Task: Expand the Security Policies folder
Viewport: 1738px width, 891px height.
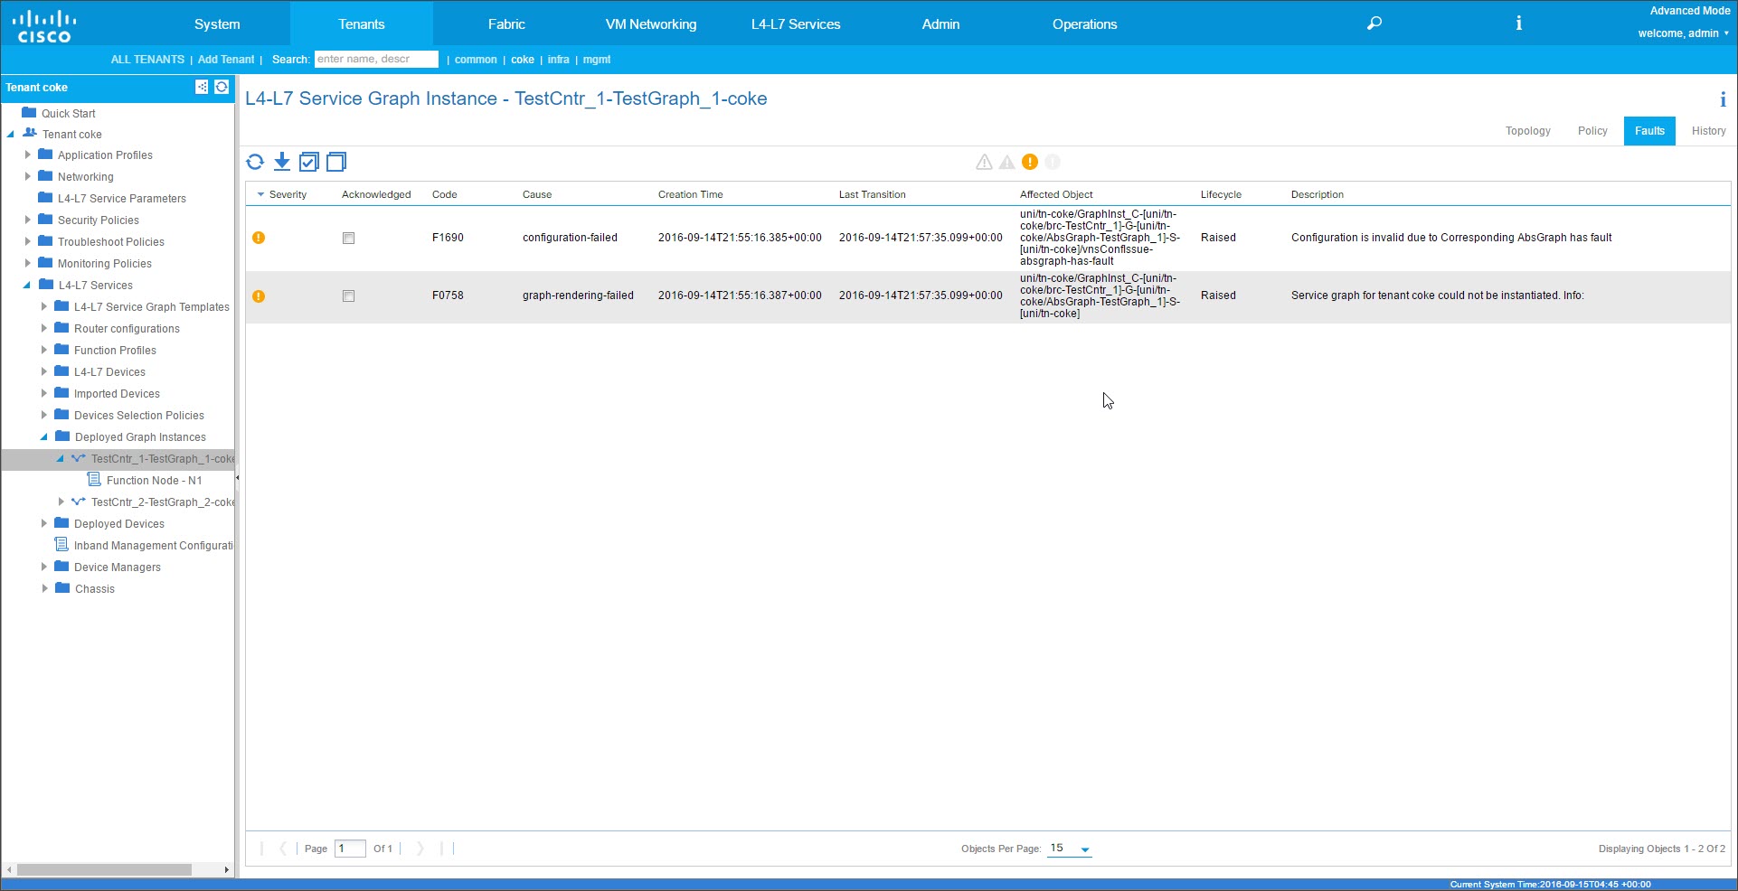Action: click(28, 220)
